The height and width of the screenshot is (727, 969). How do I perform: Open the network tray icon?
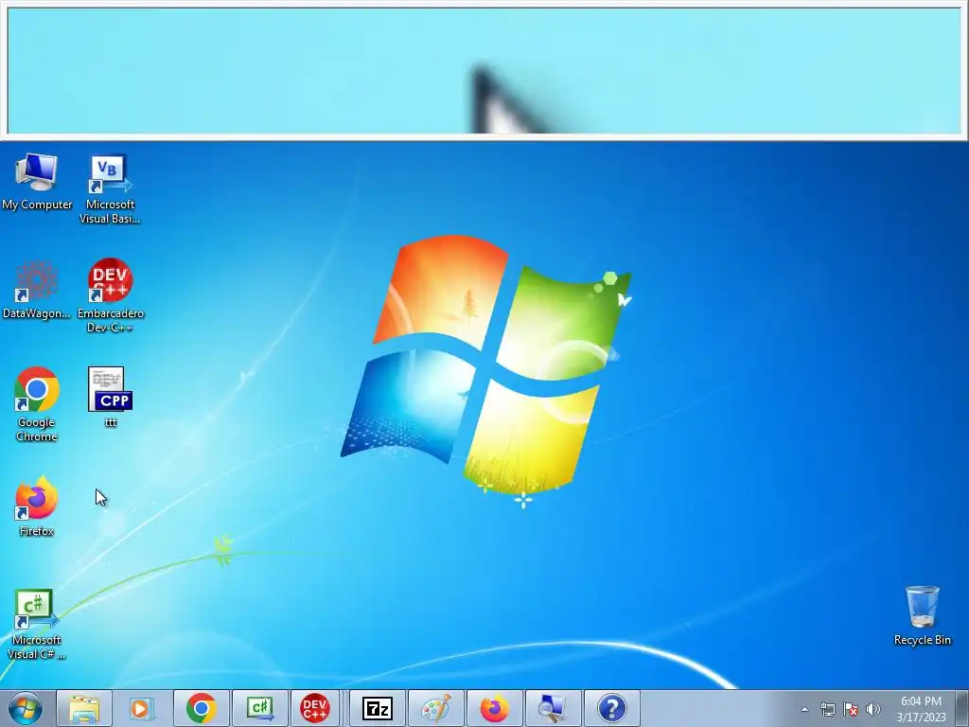coord(827,709)
